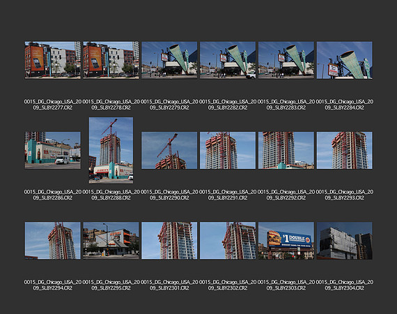Image resolution: width=397 pixels, height=314 pixels.
Task: Select filename text ending 5L8Y2291.CR2
Action: (x=228, y=195)
